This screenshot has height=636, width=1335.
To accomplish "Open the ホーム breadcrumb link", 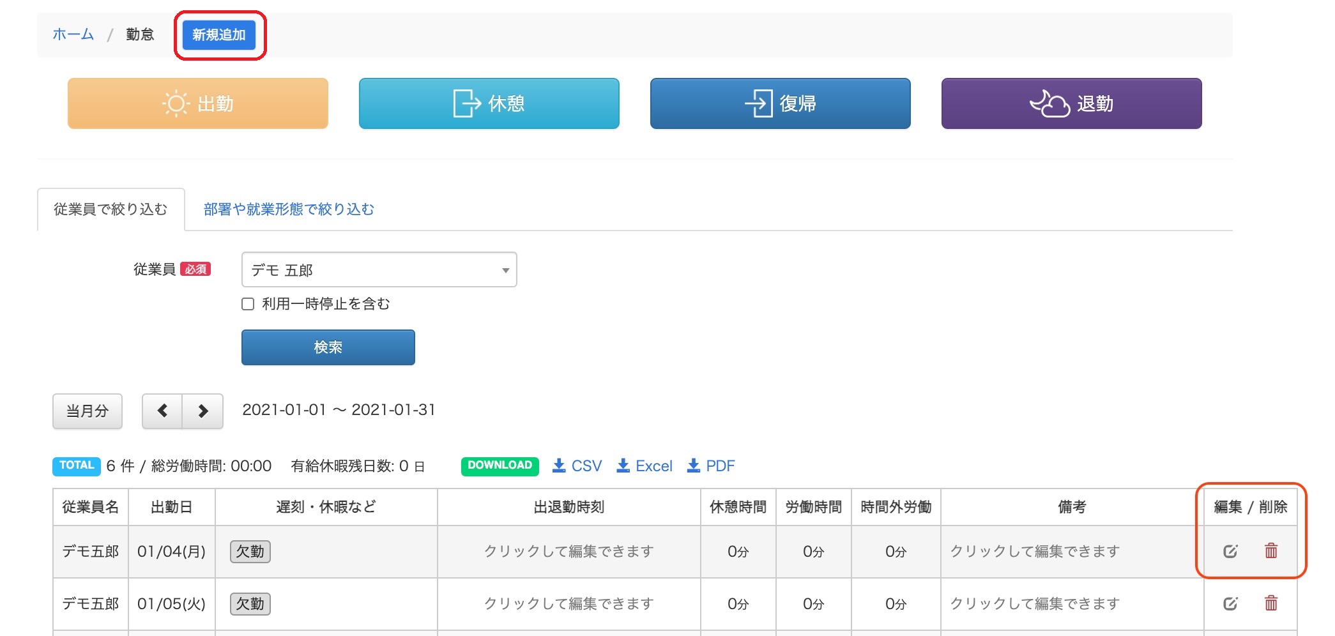I will click(x=73, y=34).
